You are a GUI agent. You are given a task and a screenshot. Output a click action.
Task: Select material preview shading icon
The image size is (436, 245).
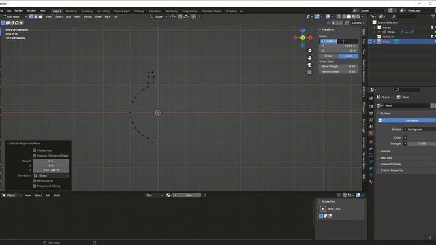click(354, 16)
